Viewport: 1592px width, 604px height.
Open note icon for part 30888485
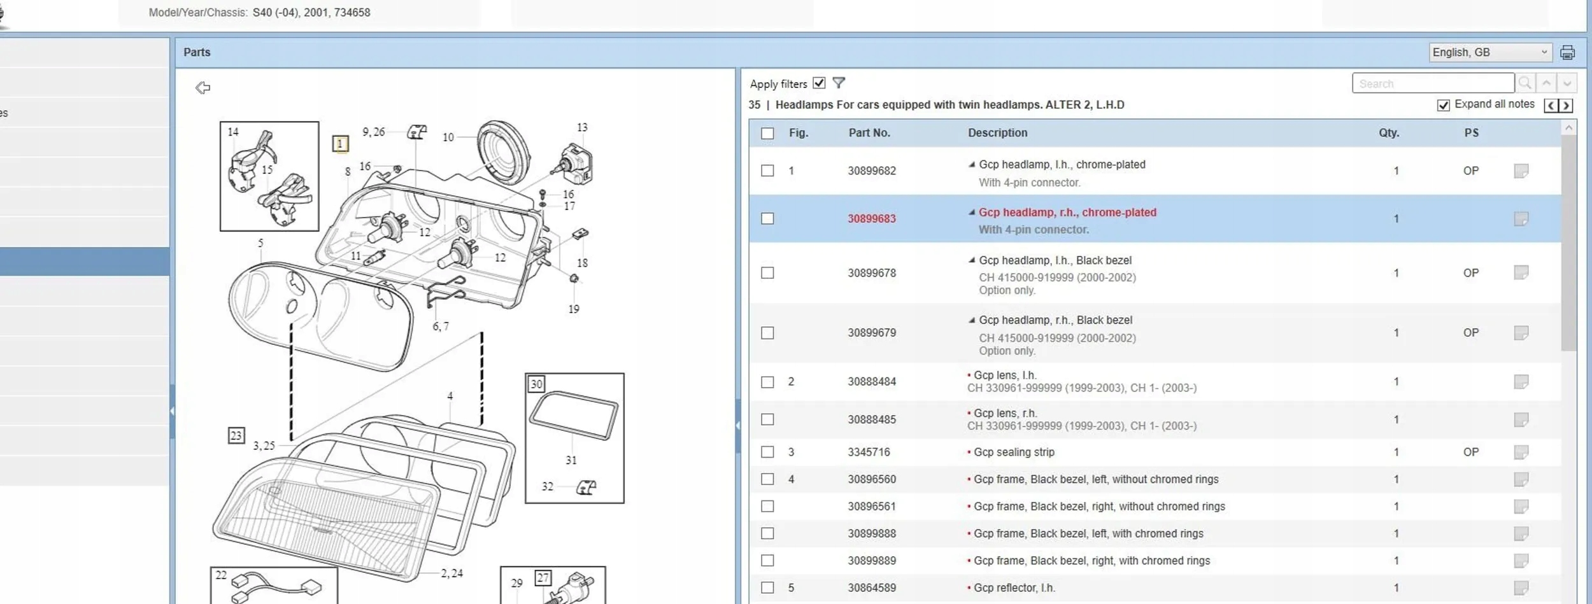coord(1521,419)
